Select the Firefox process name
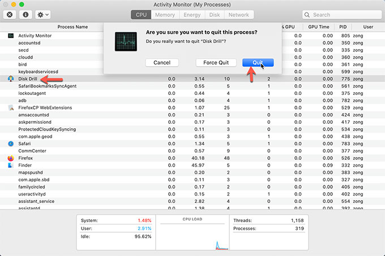385x256 pixels. point(25,158)
